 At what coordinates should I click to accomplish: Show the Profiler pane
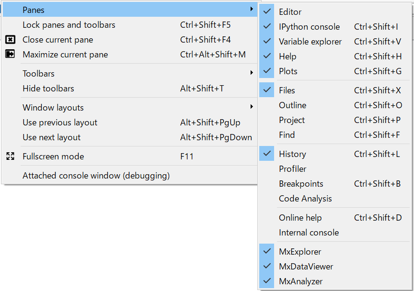[x=292, y=169]
